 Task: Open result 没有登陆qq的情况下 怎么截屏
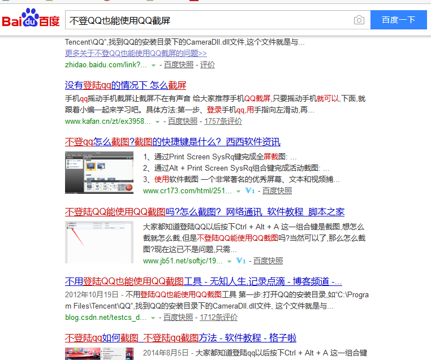(x=126, y=85)
